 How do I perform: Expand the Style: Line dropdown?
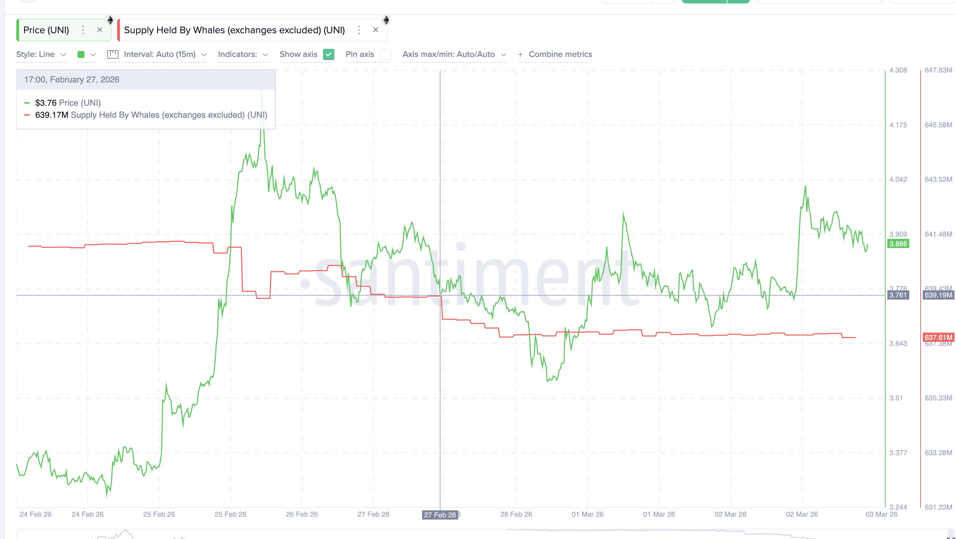point(41,54)
